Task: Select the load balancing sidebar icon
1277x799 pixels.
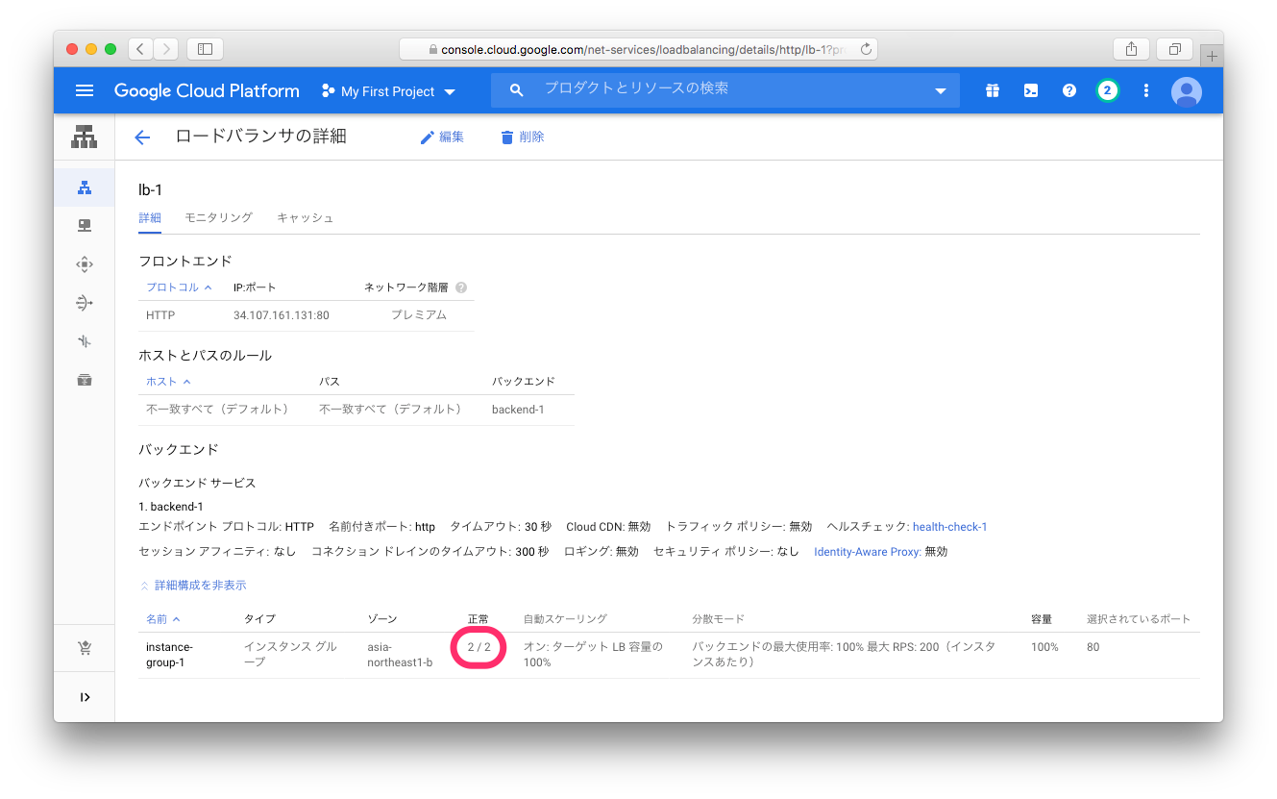Action: [x=85, y=187]
